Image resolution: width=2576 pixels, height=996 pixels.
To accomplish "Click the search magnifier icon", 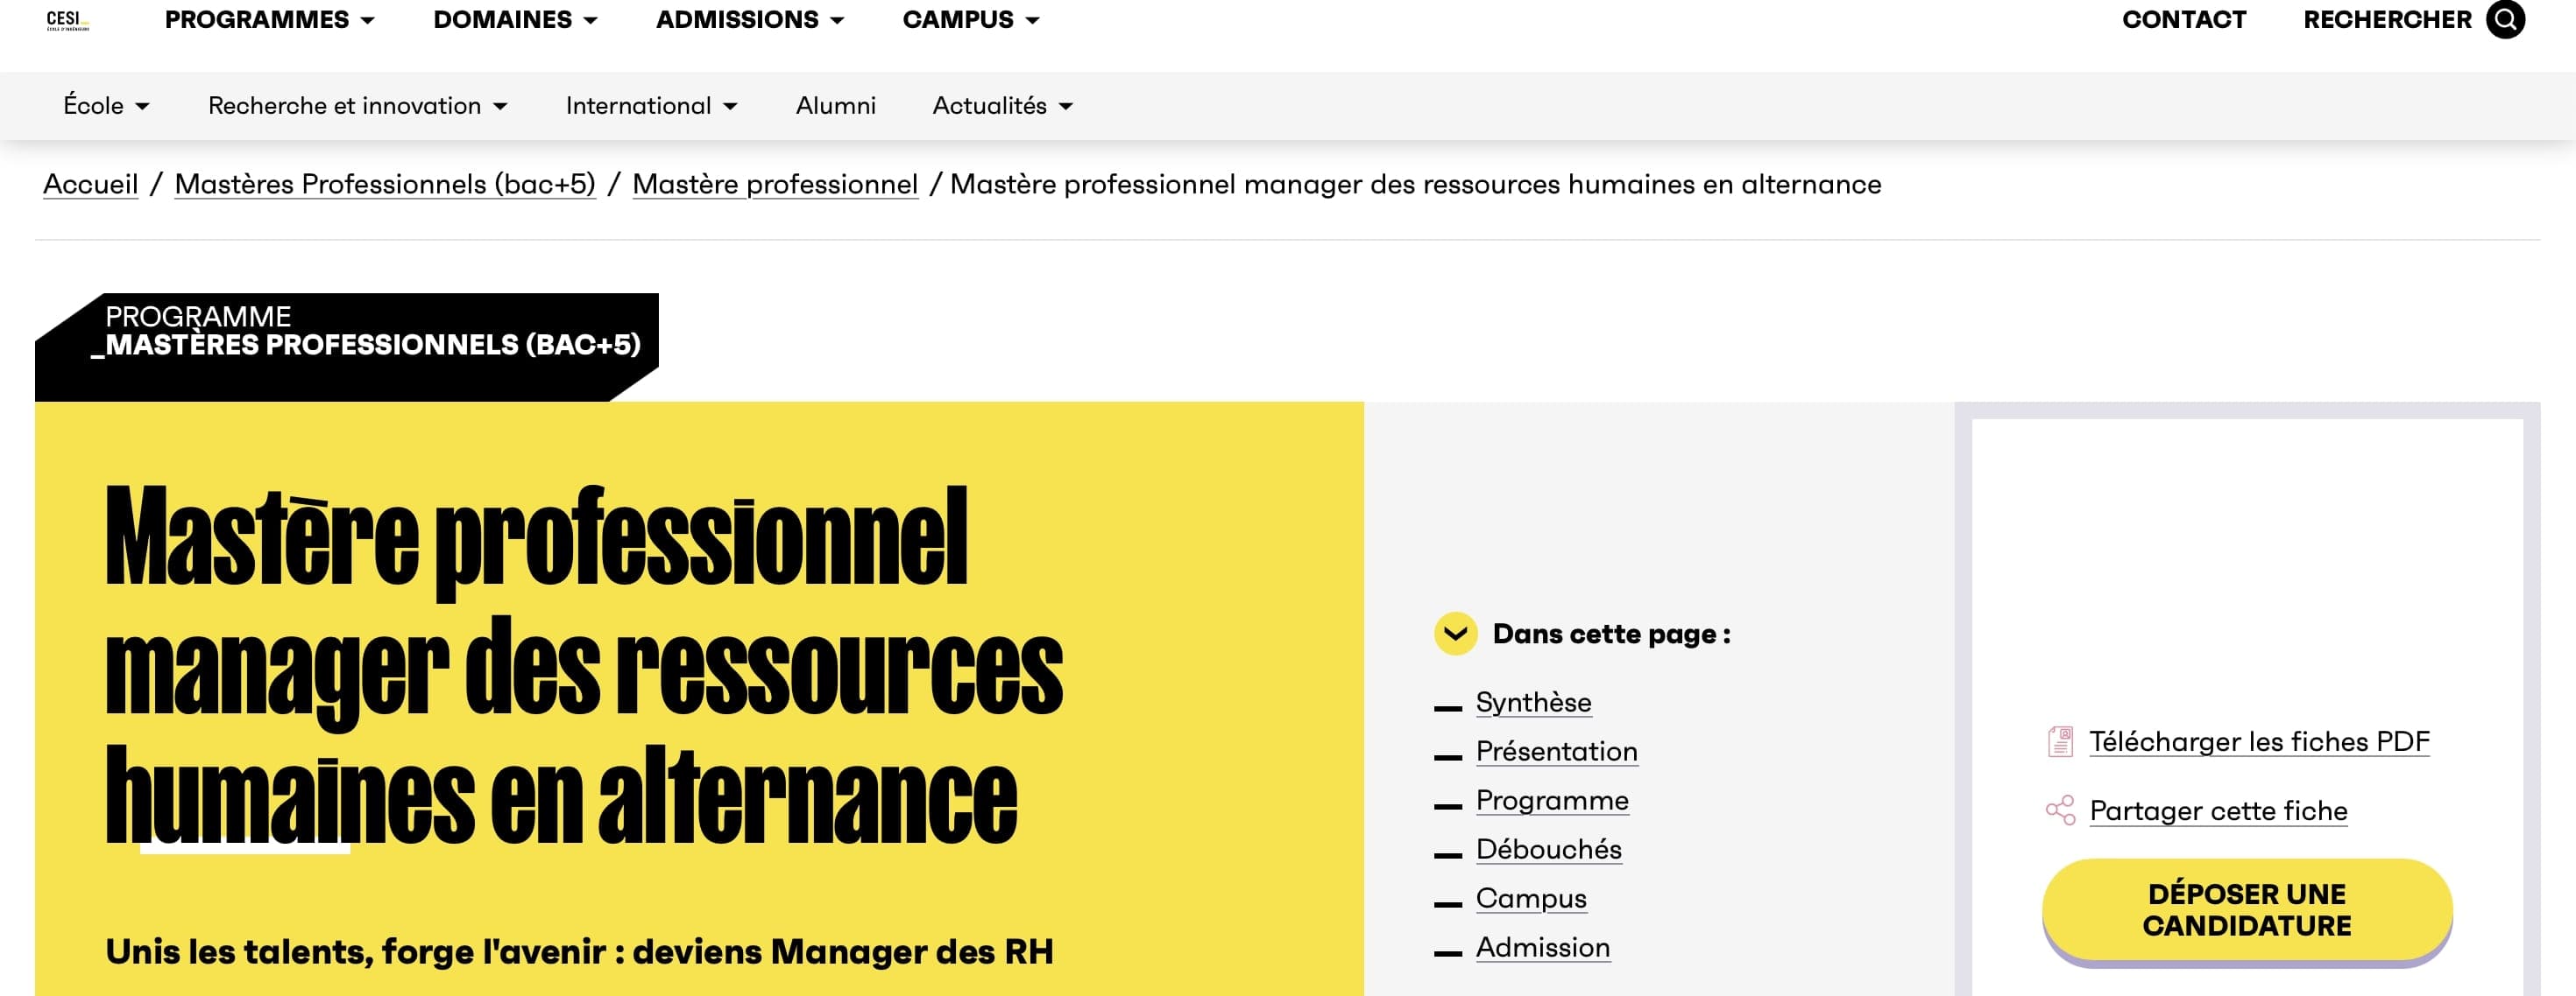I will pyautogui.click(x=2505, y=19).
